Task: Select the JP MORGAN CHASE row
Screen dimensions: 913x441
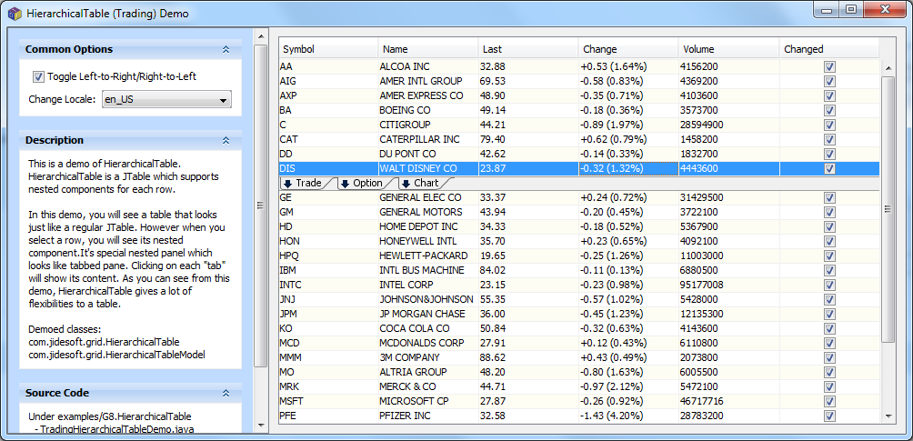Action: [x=578, y=314]
